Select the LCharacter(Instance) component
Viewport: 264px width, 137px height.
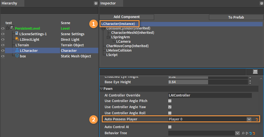point(118,24)
